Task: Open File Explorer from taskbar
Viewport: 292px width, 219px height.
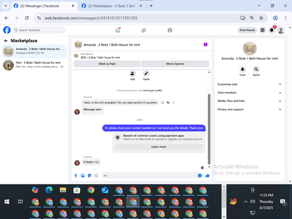Action: (63, 190)
